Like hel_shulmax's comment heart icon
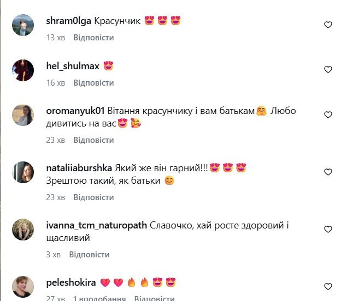The height and width of the screenshot is (301, 341). (328, 69)
